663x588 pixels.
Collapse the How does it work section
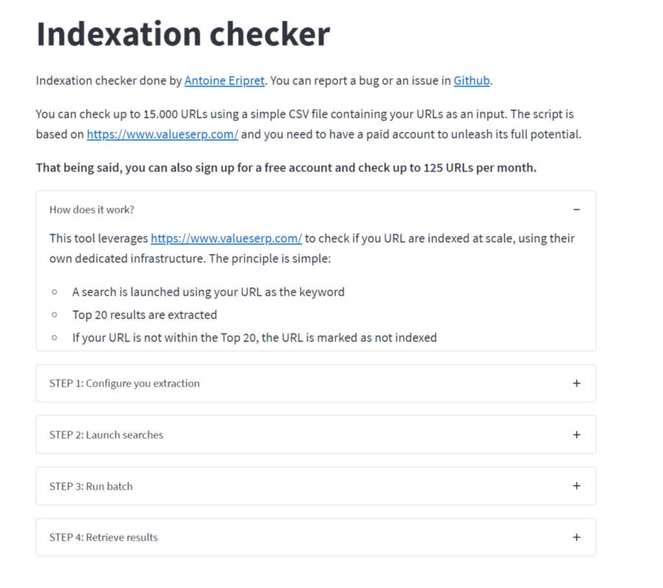(x=576, y=209)
